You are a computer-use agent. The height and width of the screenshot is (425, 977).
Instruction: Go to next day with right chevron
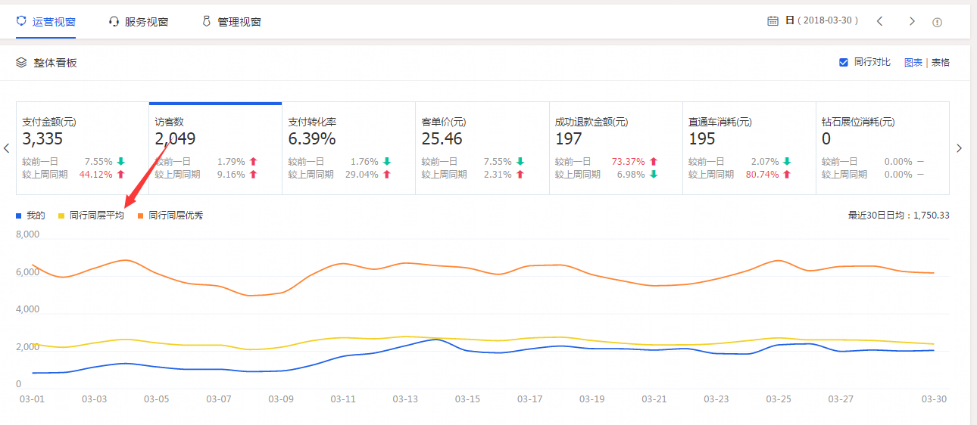pyautogui.click(x=912, y=21)
